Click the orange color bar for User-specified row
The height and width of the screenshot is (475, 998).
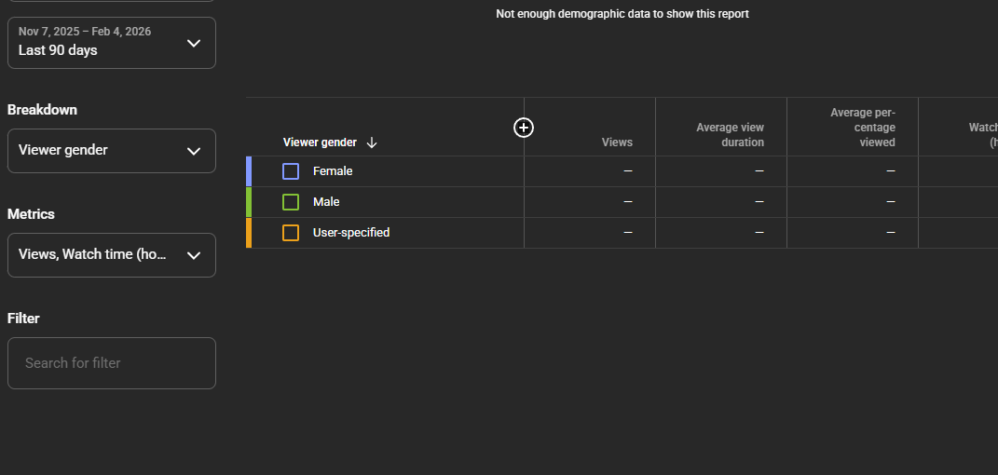pyautogui.click(x=249, y=233)
